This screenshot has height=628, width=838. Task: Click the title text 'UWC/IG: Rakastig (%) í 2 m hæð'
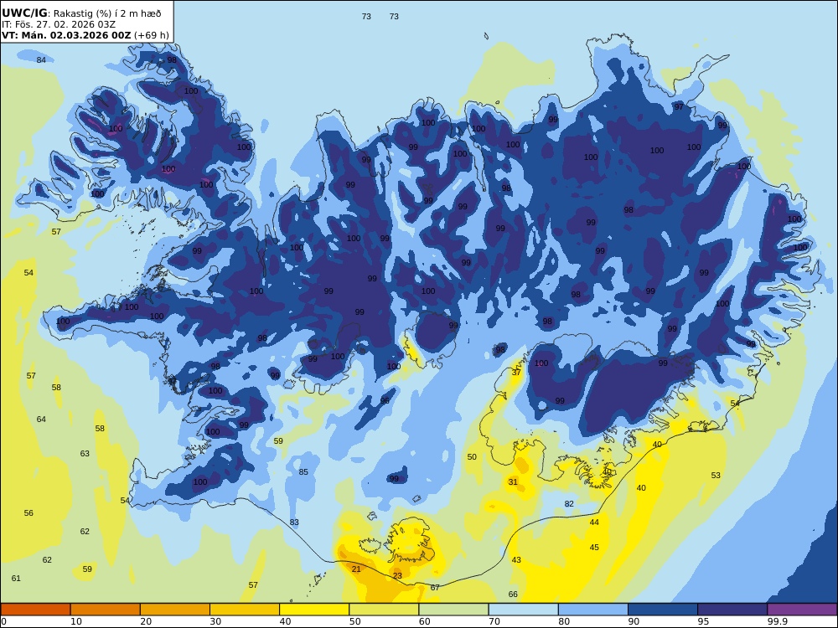coord(80,13)
